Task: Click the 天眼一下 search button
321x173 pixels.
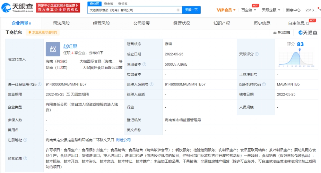Action: (x=191, y=10)
